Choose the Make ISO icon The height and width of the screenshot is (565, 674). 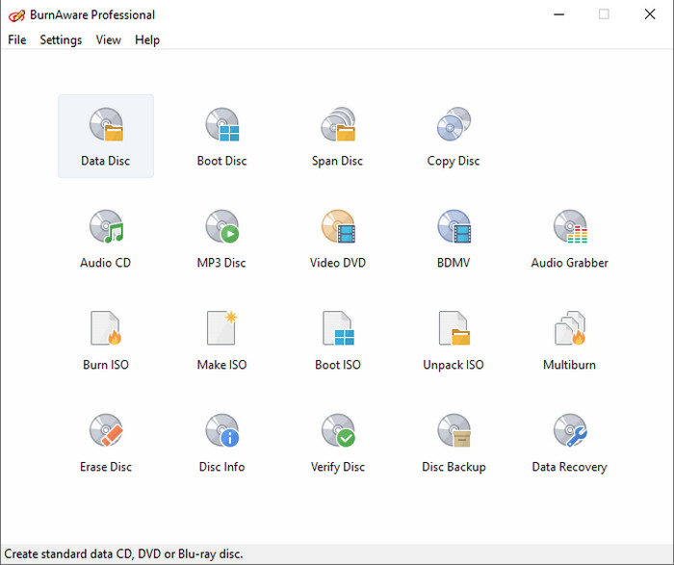[221, 331]
